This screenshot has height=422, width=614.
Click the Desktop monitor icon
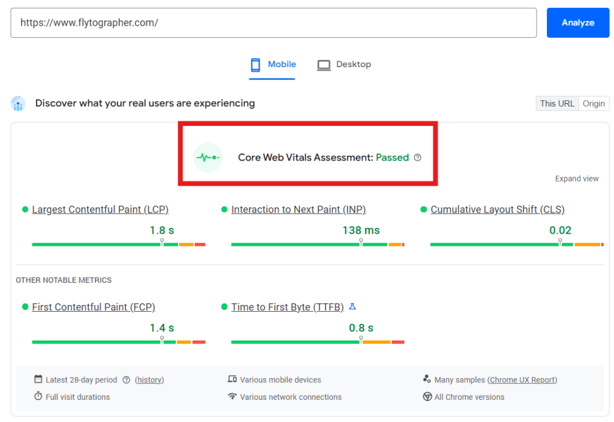(x=324, y=64)
